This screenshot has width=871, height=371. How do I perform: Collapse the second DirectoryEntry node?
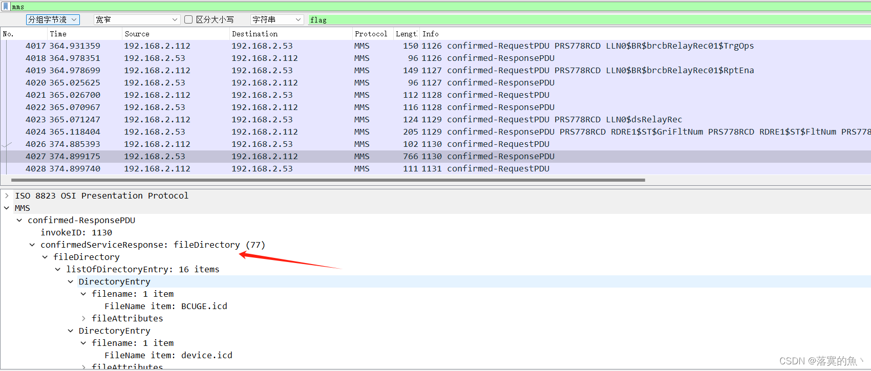click(x=71, y=331)
